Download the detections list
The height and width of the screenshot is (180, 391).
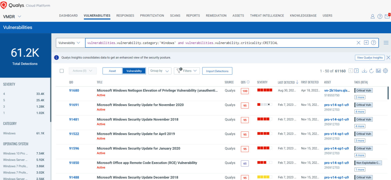(x=365, y=71)
